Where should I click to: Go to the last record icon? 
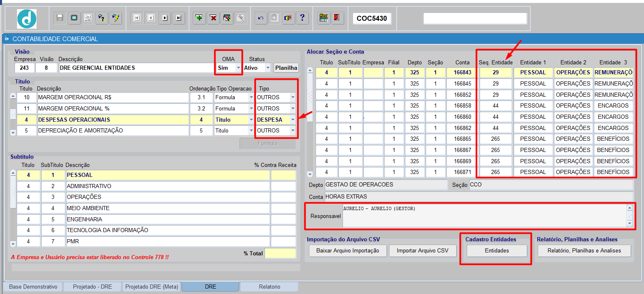[x=179, y=18]
